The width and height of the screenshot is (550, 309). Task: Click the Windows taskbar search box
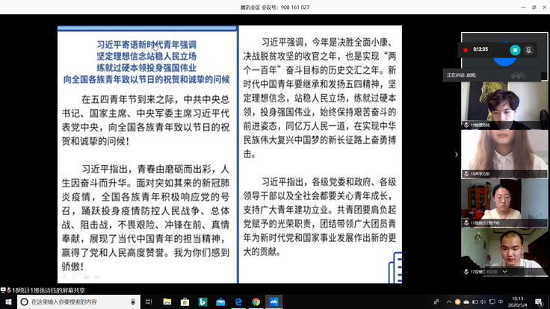coord(75,302)
